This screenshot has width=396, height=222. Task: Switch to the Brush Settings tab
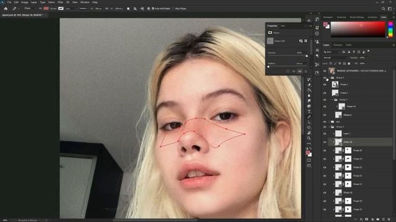tap(357, 17)
